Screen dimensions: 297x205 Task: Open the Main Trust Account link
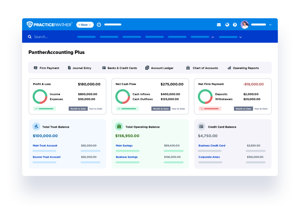pyautogui.click(x=45, y=146)
